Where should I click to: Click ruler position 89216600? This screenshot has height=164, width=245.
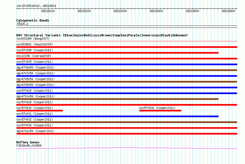click(228, 11)
